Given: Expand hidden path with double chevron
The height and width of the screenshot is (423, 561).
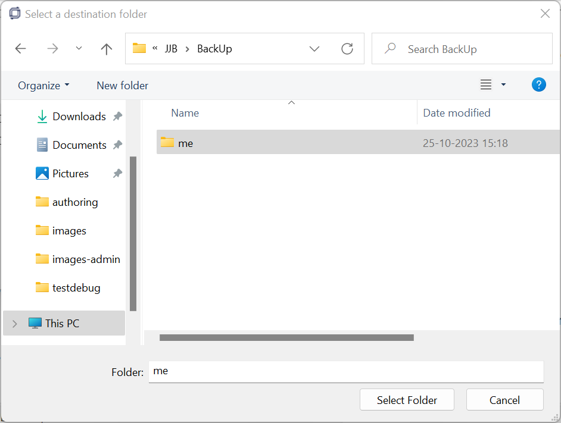Looking at the screenshot, I should coord(155,48).
